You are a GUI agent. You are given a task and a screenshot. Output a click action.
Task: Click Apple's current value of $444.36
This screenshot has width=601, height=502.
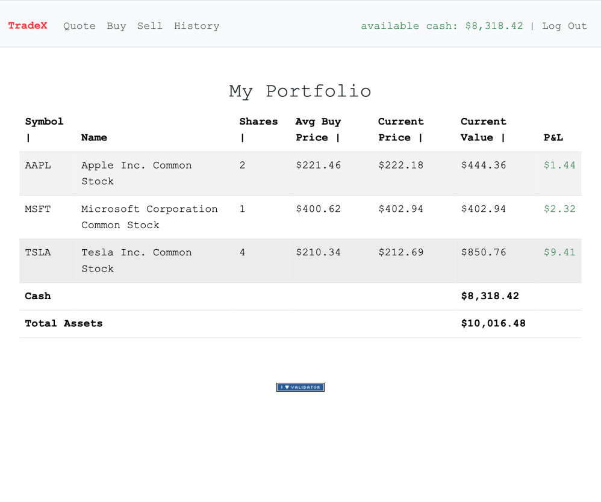click(484, 165)
